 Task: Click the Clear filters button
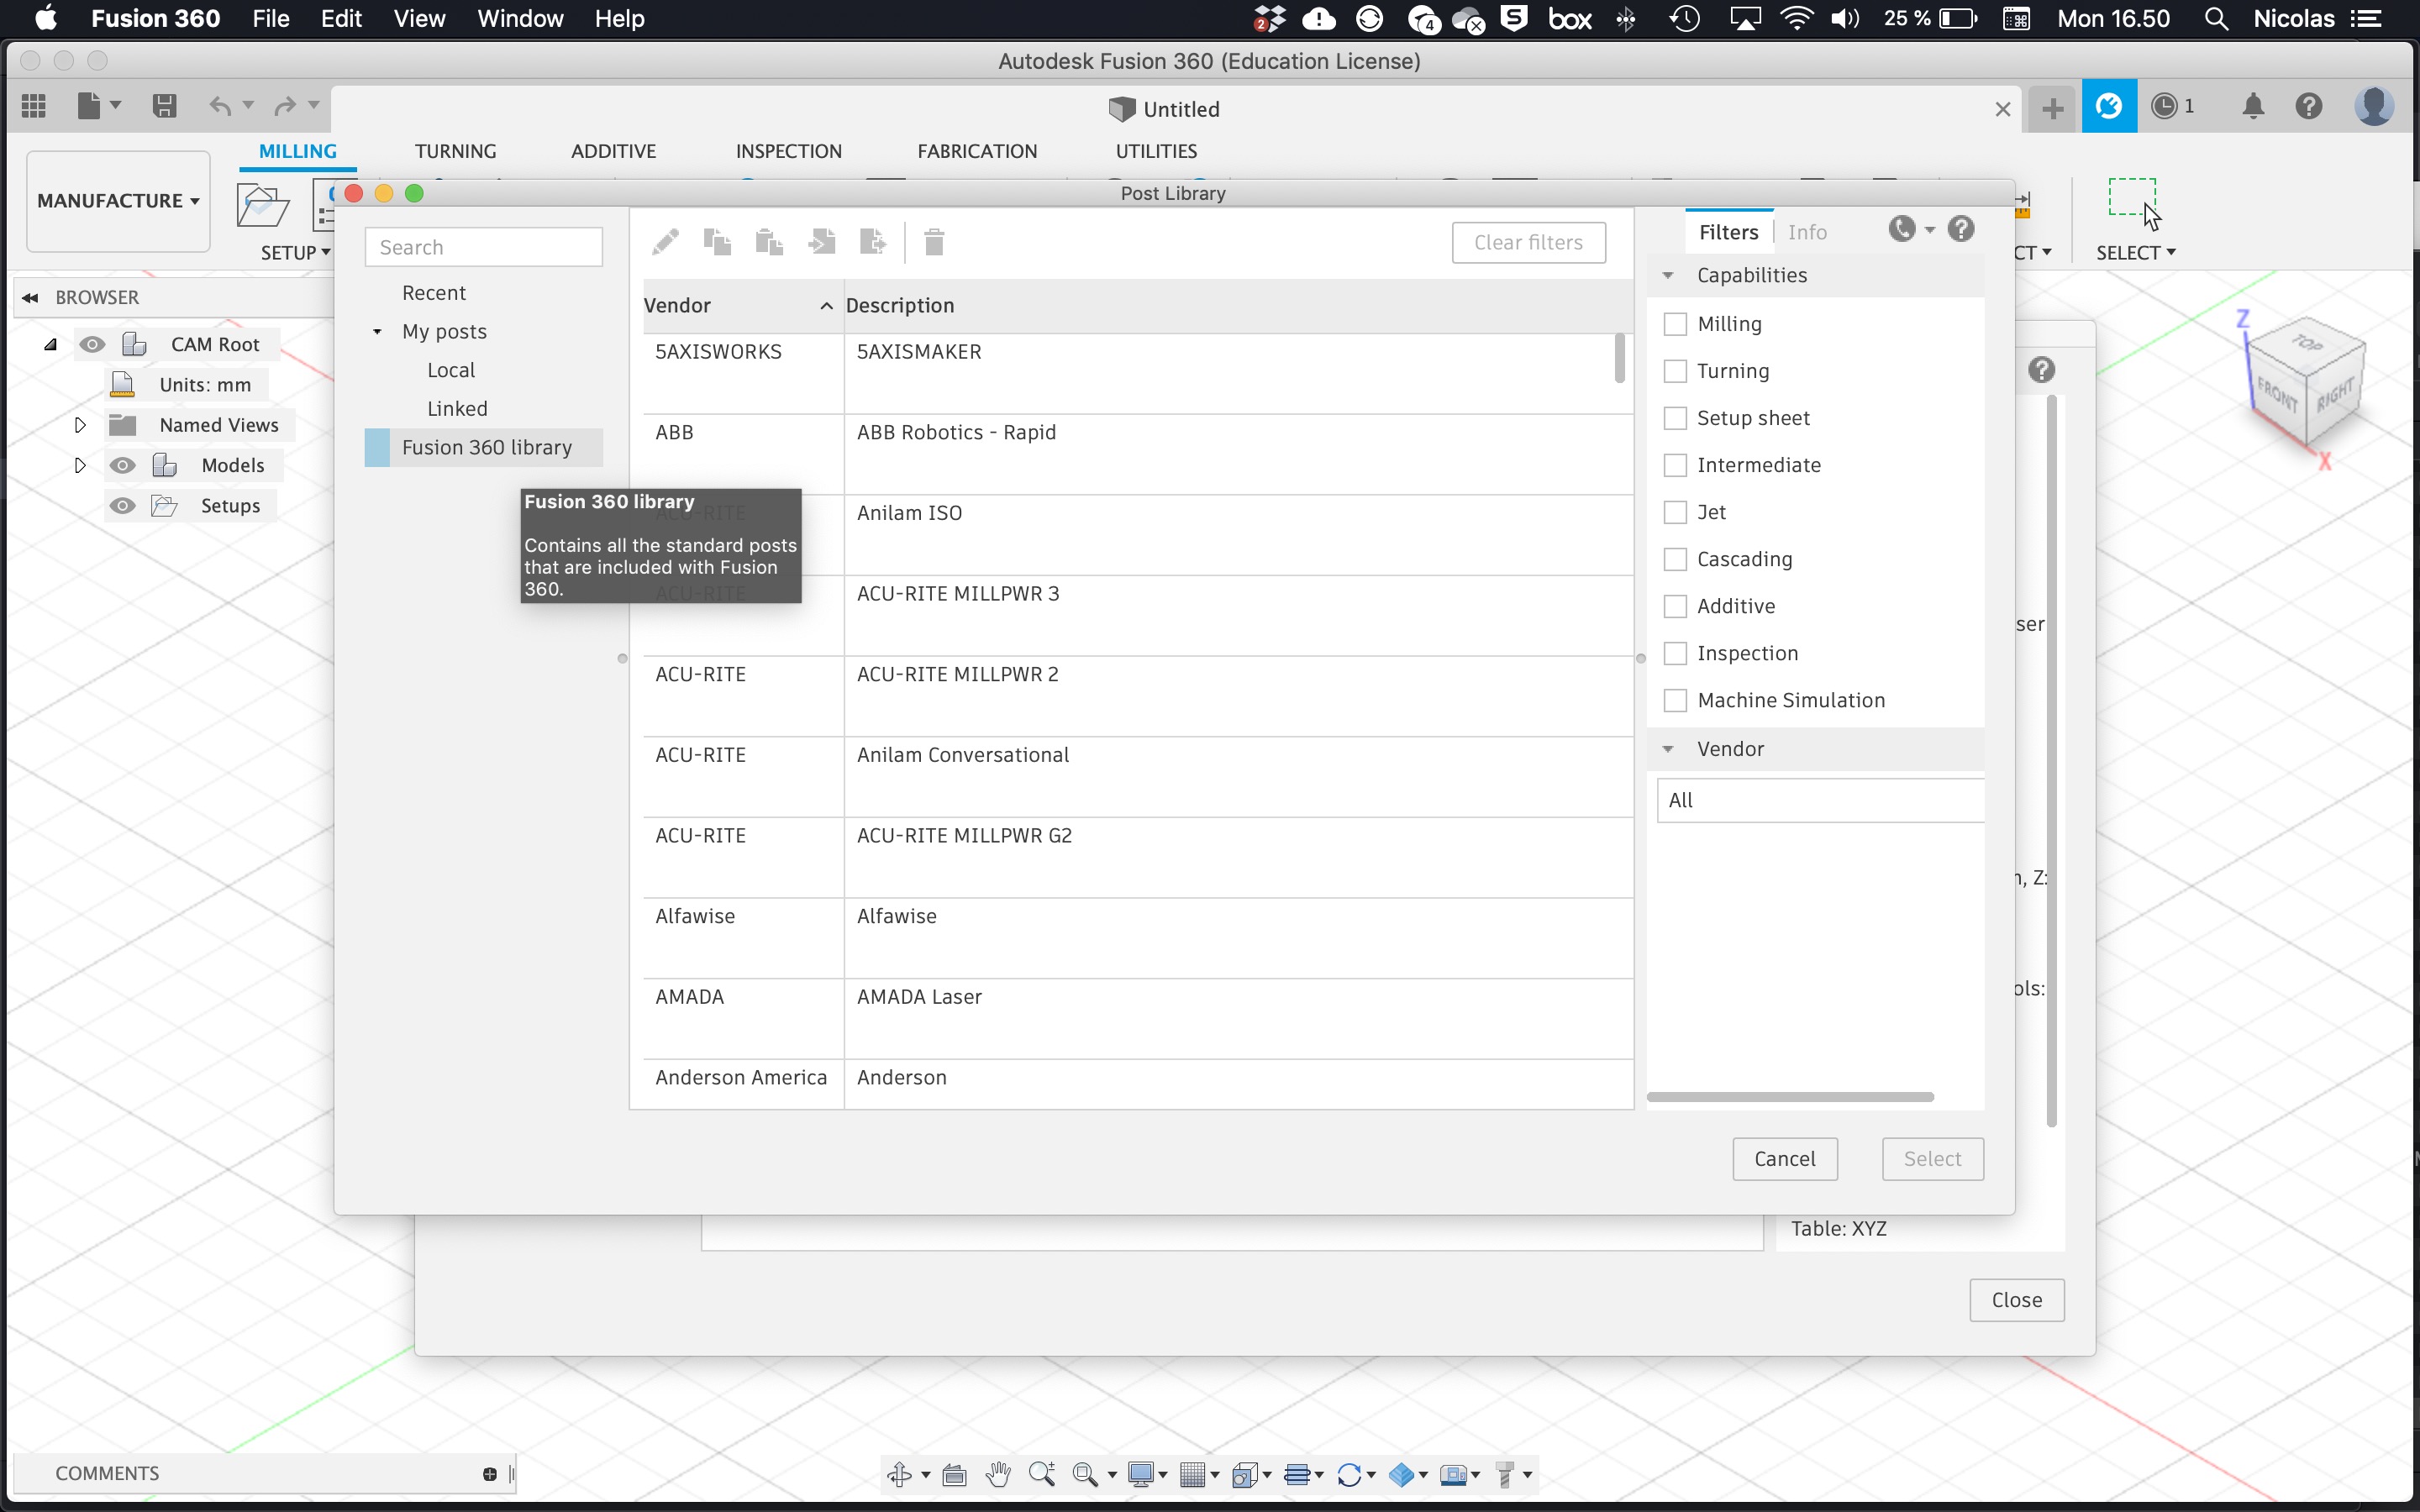tap(1528, 242)
